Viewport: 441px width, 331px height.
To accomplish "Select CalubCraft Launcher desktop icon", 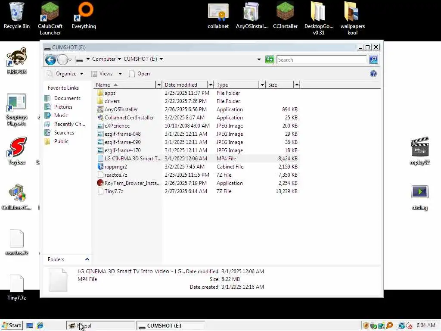I will pos(50,18).
